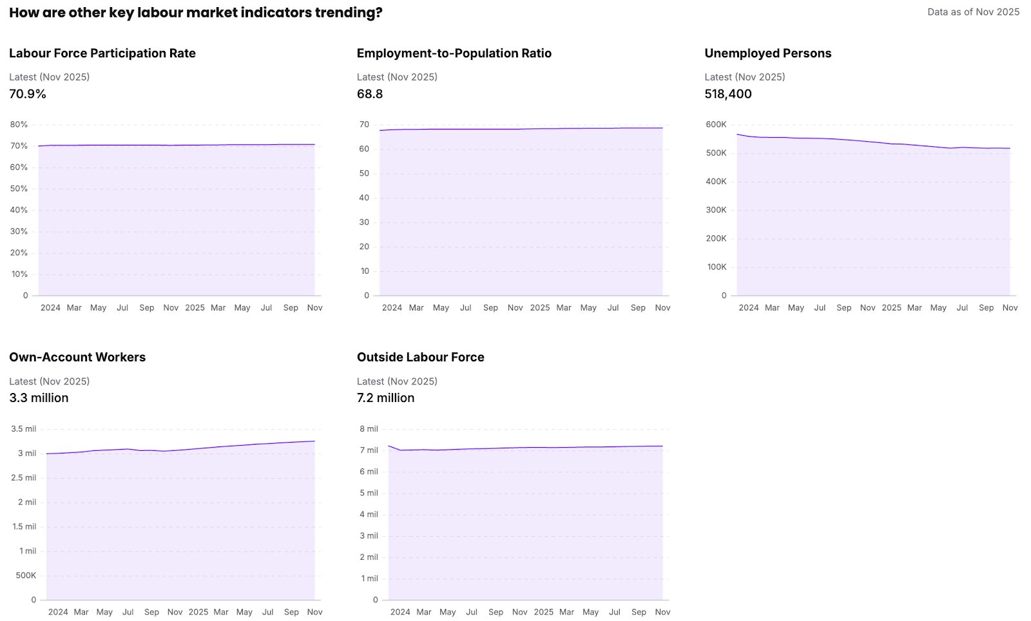Click the 68.8 latest ratio value
The height and width of the screenshot is (621, 1031).
370,94
